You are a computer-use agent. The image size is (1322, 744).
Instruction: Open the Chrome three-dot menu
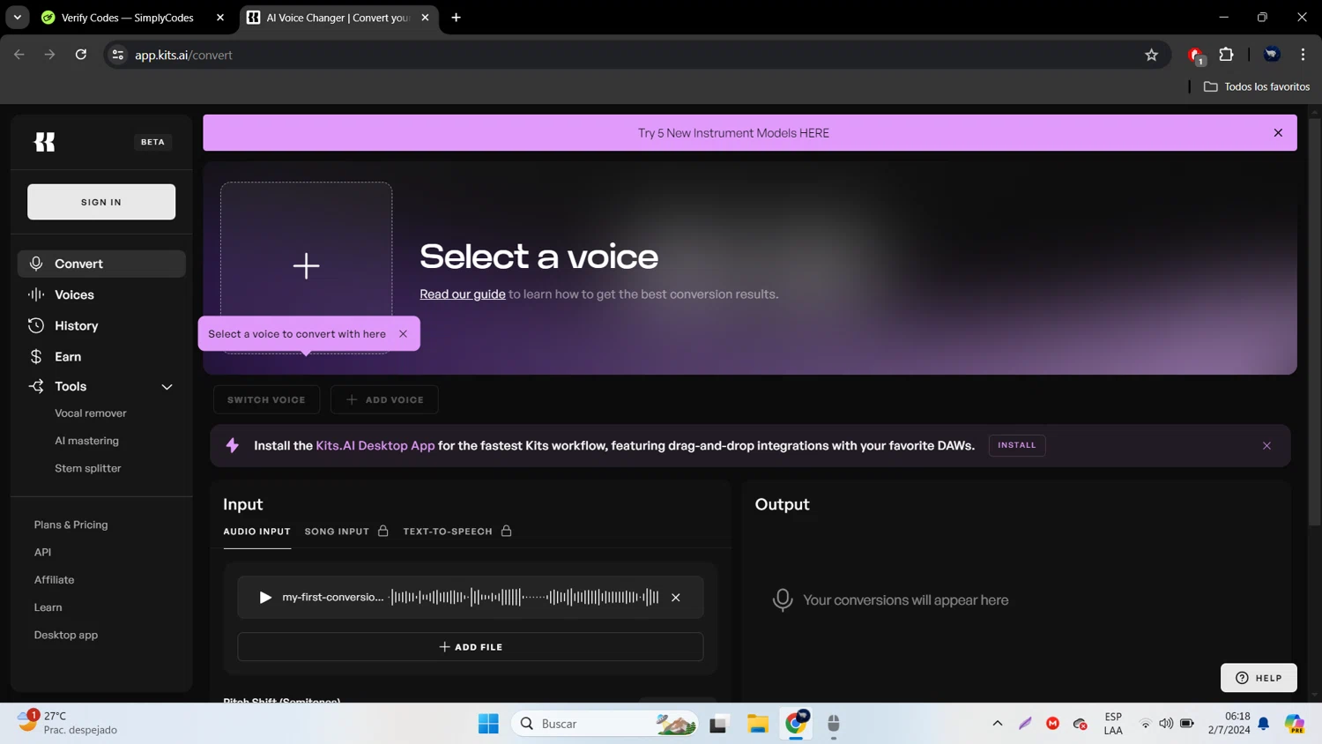pos(1303,55)
